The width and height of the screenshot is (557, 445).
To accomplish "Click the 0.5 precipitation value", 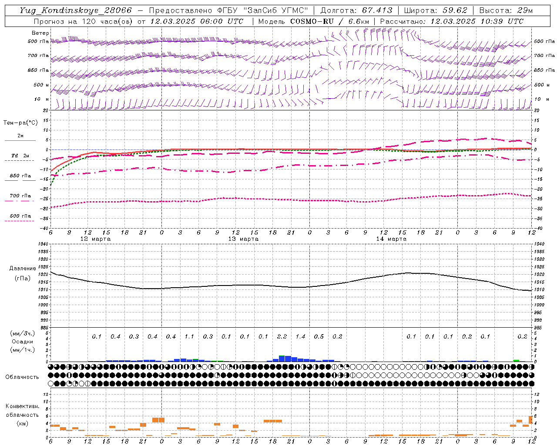I will coord(319,336).
